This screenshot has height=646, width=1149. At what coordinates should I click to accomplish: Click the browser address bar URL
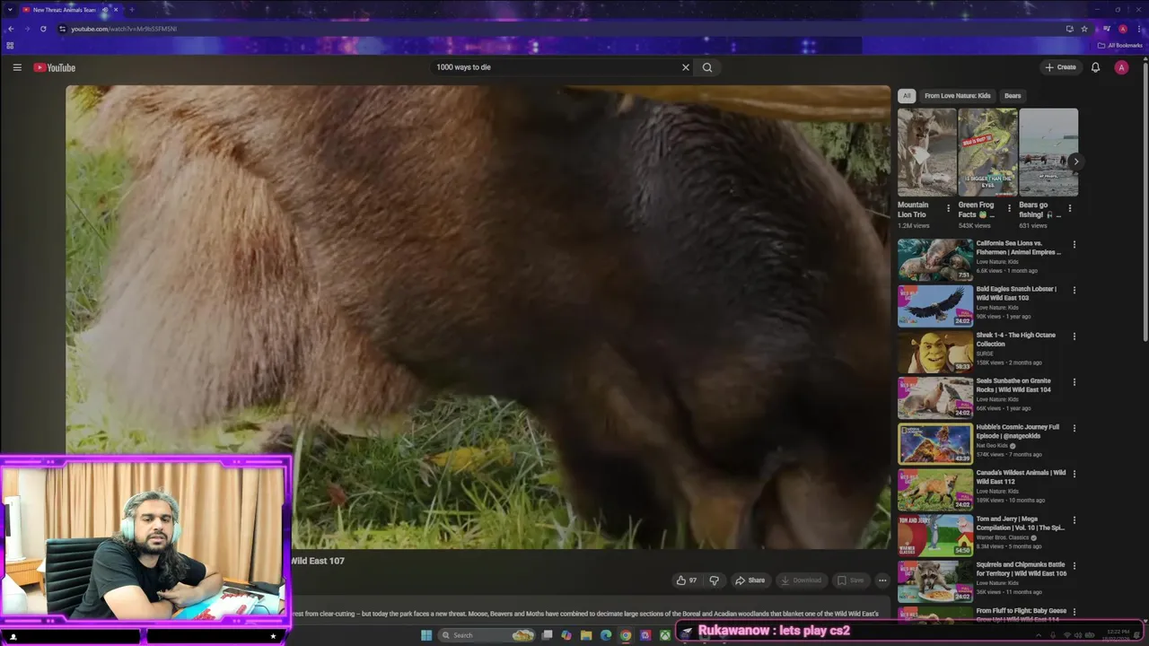(124, 29)
